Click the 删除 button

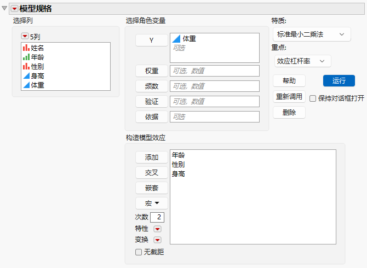pos(289,112)
